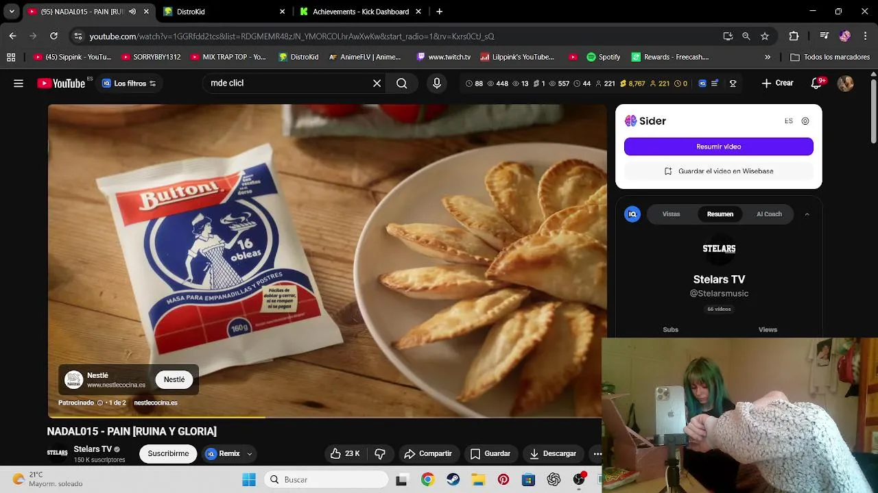Open the YouTube account avatar menu
The width and height of the screenshot is (878, 493).
click(845, 84)
